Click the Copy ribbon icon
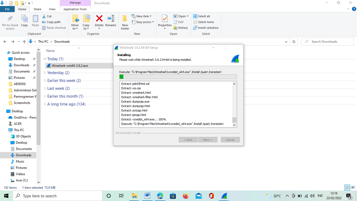Screen dimensions: 357x201 (25, 19)
